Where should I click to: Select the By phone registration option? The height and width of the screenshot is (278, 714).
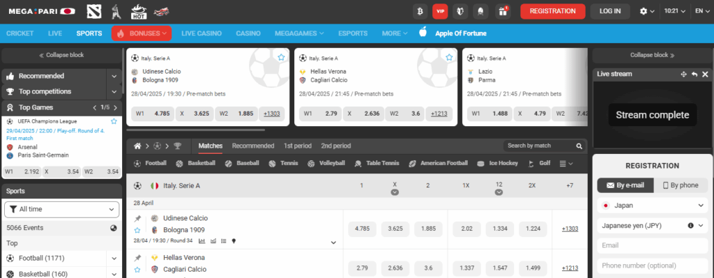681,185
